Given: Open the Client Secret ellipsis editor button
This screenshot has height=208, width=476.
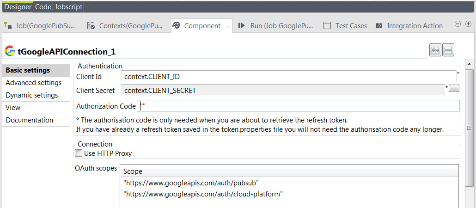Looking at the screenshot, I should click(x=454, y=88).
